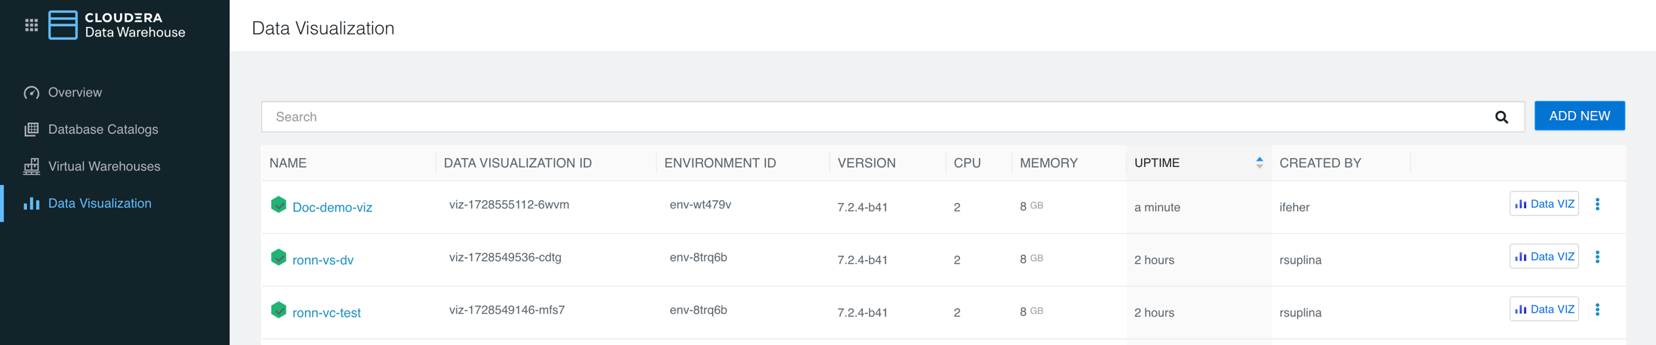
Task: Click into the Search input field
Action: coord(876,117)
